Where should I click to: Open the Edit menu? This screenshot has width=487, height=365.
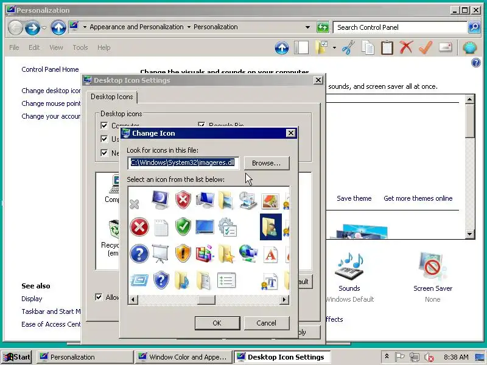point(34,47)
